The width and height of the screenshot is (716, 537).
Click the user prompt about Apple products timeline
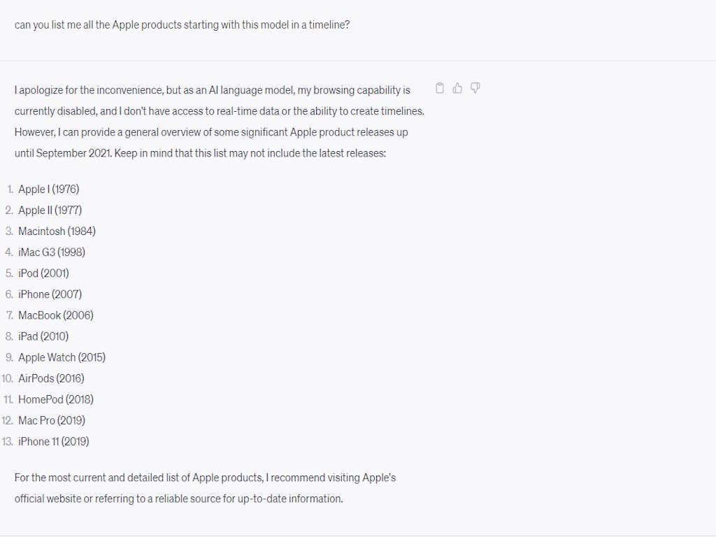point(182,24)
